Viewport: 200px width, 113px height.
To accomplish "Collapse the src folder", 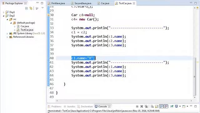I will 7,19.
